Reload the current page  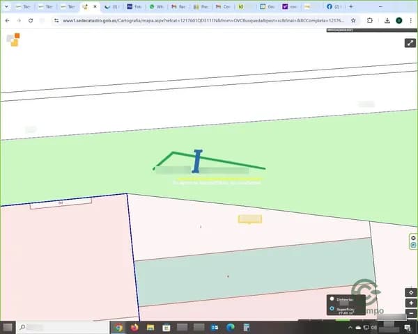tap(31, 20)
